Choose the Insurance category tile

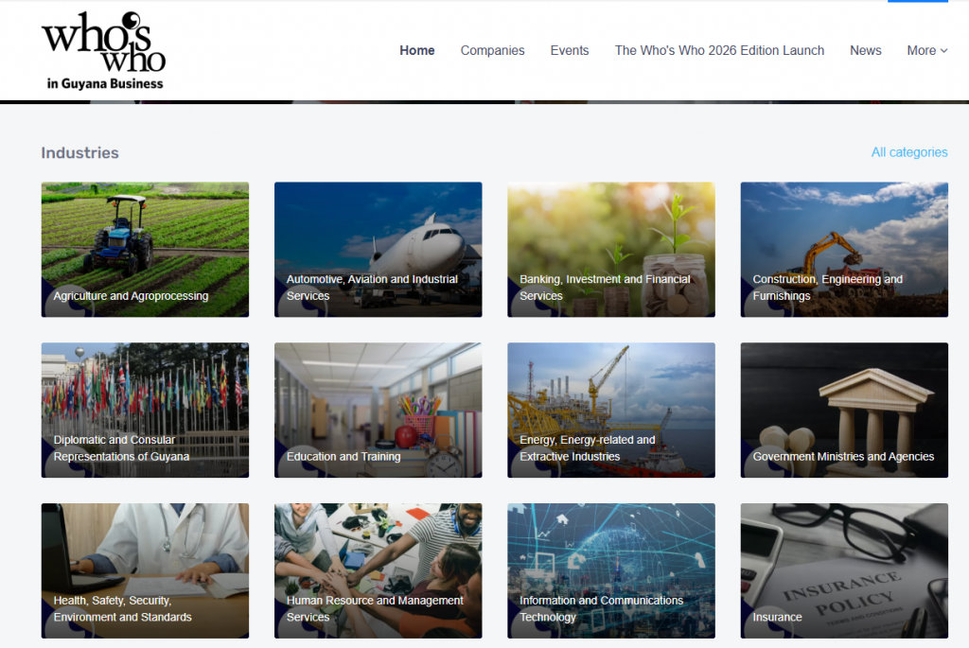pos(843,570)
